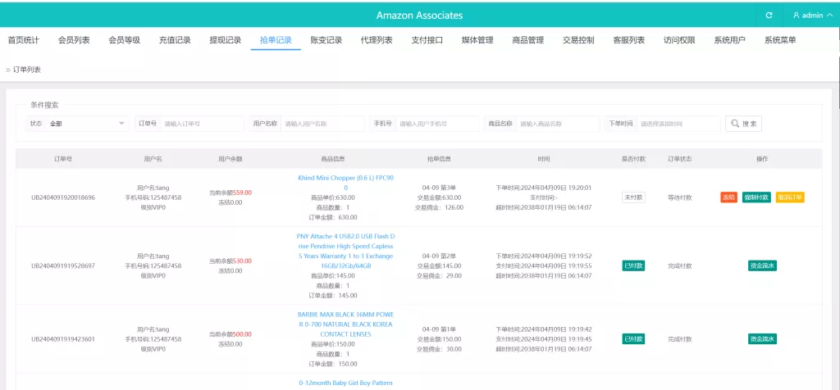Focus the 订单号 order number input
Image resolution: width=840 pixels, height=390 pixels.
(x=201, y=124)
